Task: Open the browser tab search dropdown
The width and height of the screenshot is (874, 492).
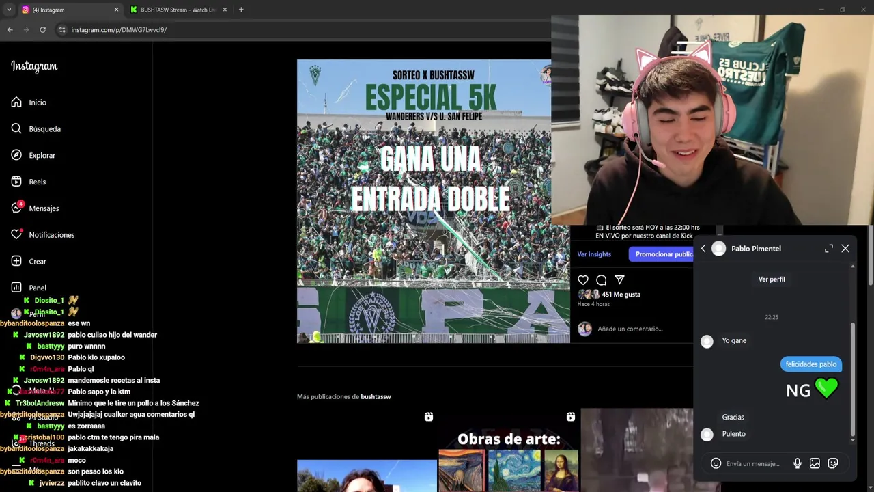Action: click(8, 10)
